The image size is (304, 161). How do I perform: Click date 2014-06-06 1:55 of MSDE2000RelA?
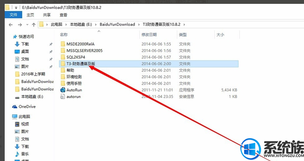point(156,44)
